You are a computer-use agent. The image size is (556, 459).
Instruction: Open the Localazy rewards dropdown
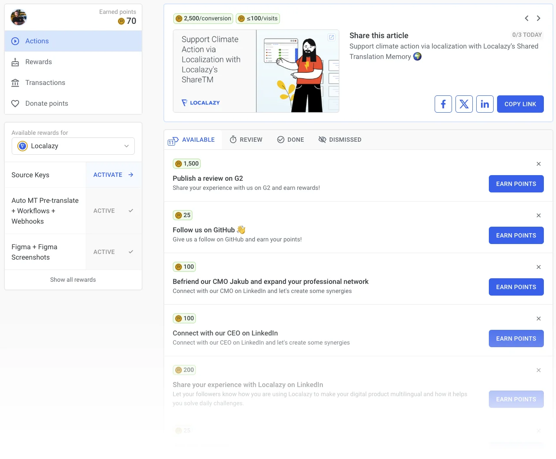coord(73,146)
